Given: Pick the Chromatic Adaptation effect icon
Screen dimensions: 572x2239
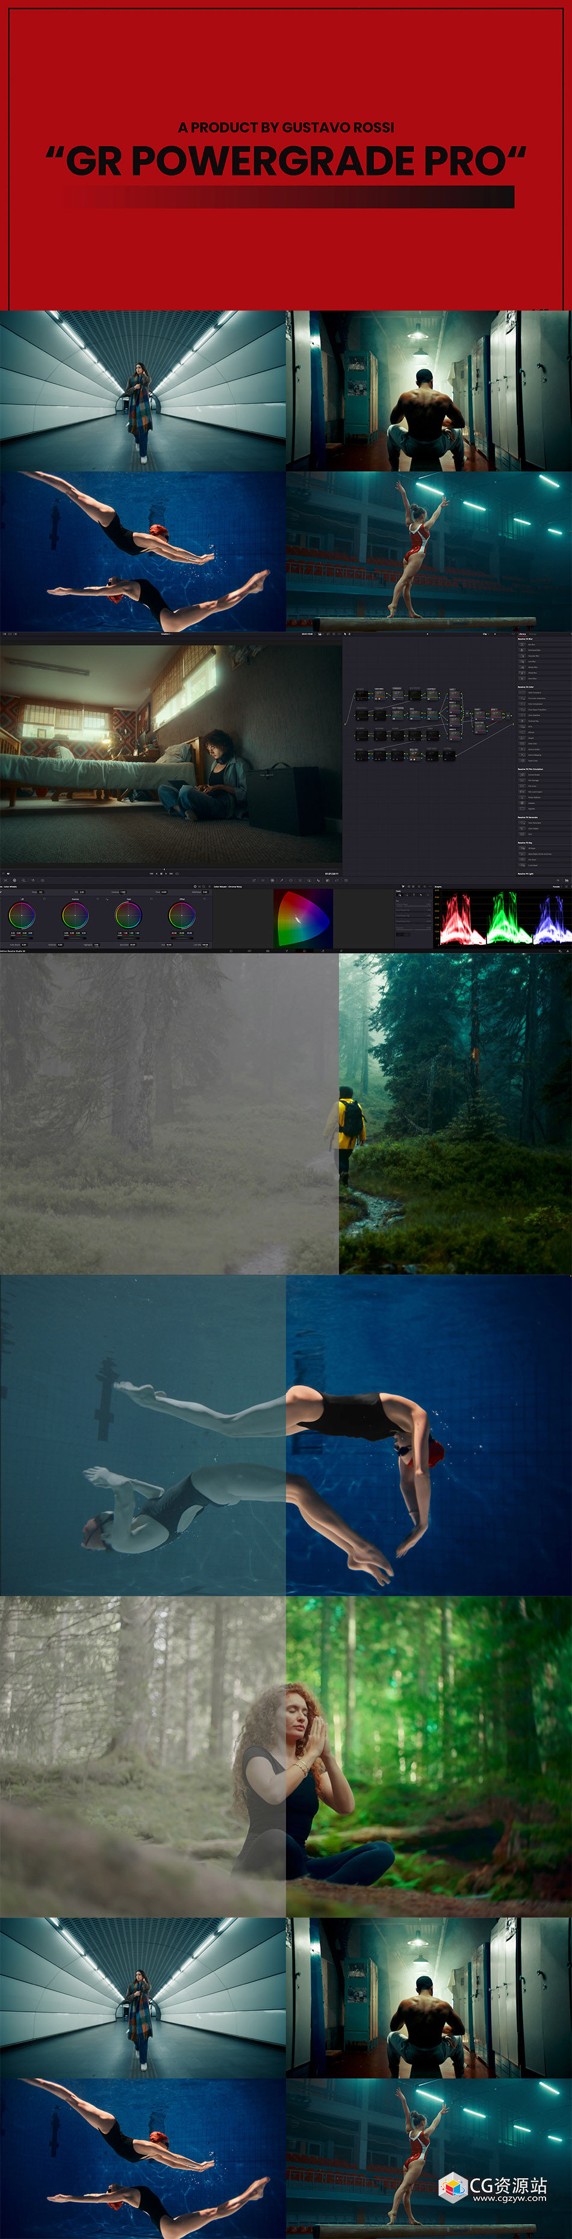Looking at the screenshot, I should (x=523, y=699).
